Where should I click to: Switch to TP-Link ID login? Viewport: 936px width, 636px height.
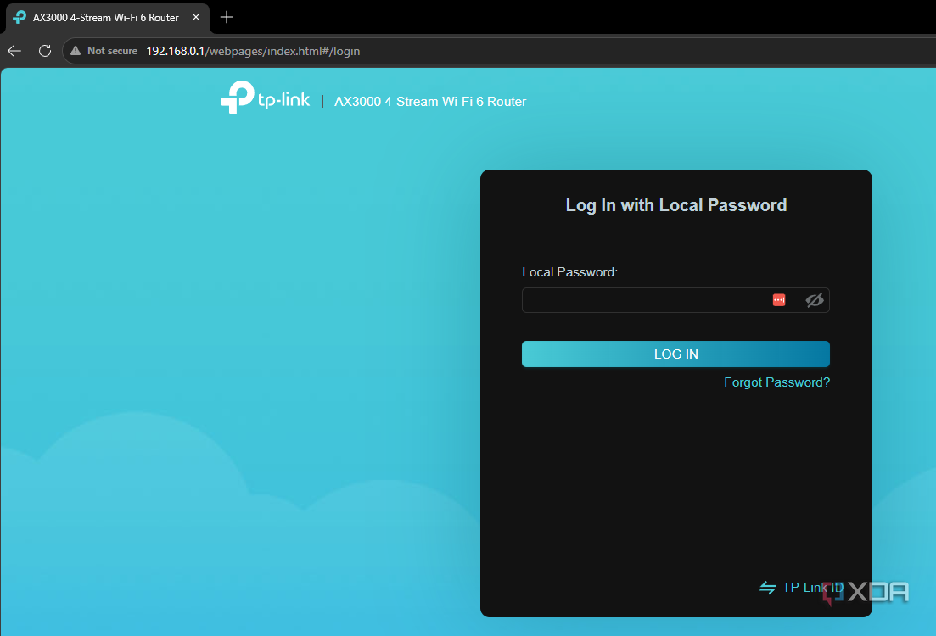click(x=801, y=588)
